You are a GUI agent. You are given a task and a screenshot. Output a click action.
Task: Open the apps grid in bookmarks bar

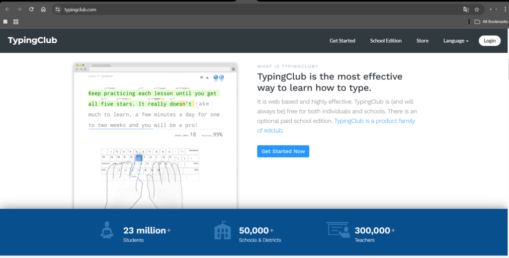[x=16, y=22]
